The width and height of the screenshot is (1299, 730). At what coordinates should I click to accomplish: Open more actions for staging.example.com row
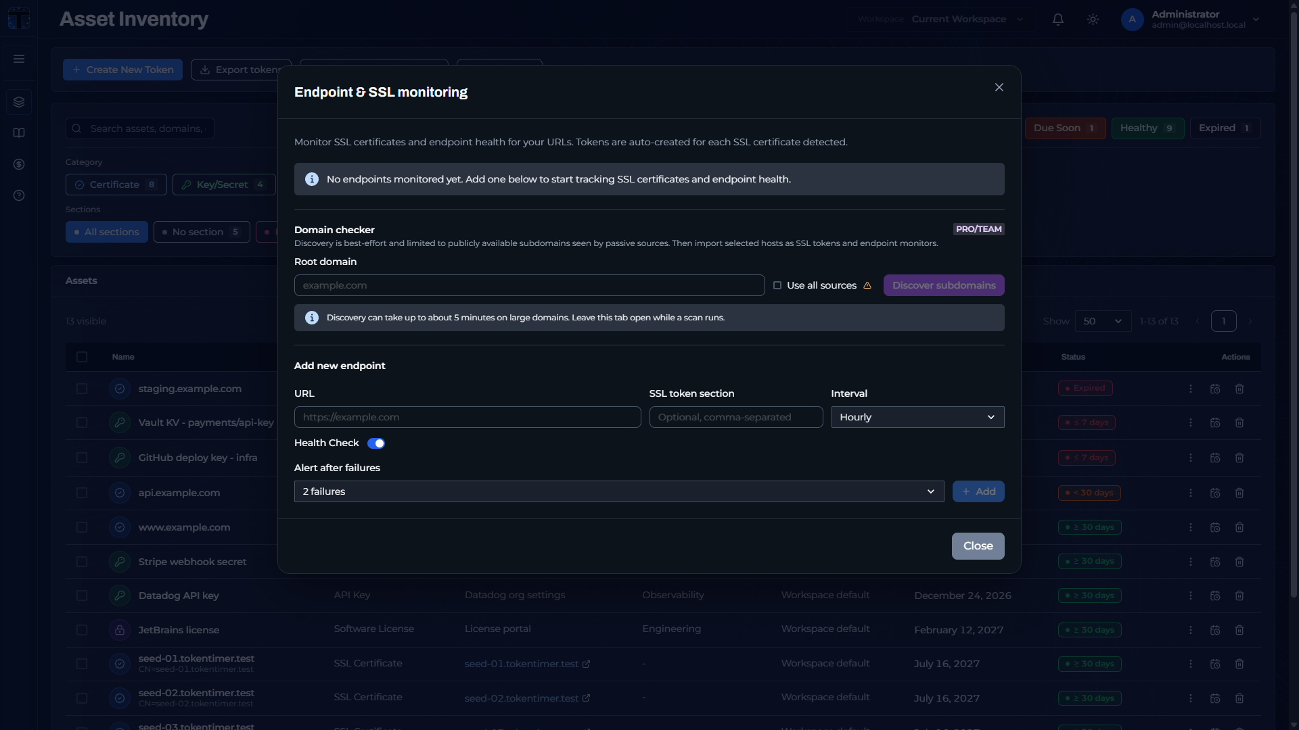point(1191,389)
